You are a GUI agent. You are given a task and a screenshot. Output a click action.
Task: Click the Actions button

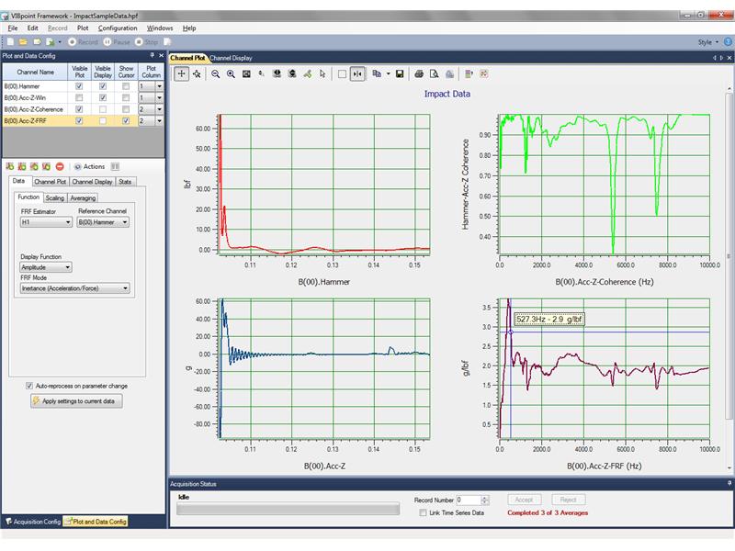pos(89,166)
